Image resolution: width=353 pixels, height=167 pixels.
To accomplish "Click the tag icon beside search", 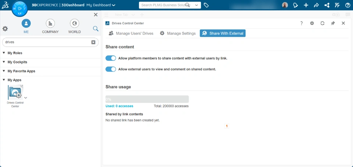I will pos(206,5).
